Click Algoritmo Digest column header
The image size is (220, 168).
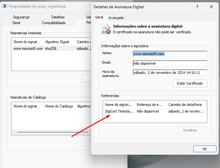(59, 42)
